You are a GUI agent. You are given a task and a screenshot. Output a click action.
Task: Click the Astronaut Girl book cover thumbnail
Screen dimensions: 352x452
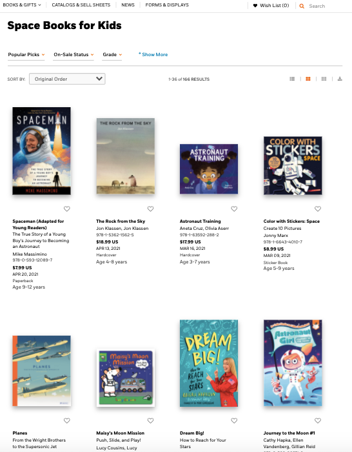pos(293,363)
